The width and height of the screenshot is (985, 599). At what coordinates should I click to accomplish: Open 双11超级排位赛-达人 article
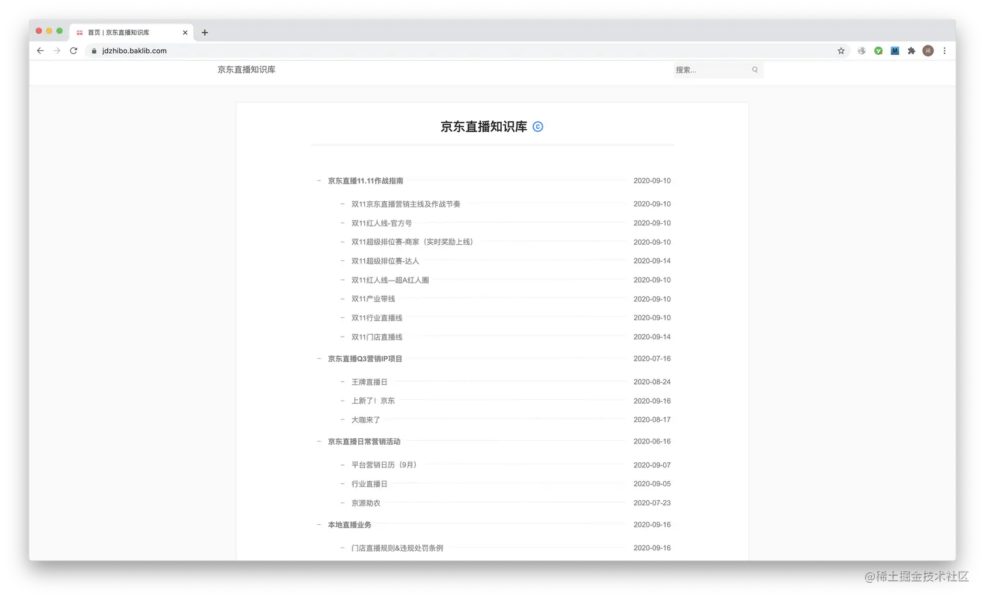tap(385, 261)
